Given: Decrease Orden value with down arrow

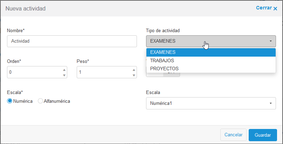Looking at the screenshot, I should [64, 75].
